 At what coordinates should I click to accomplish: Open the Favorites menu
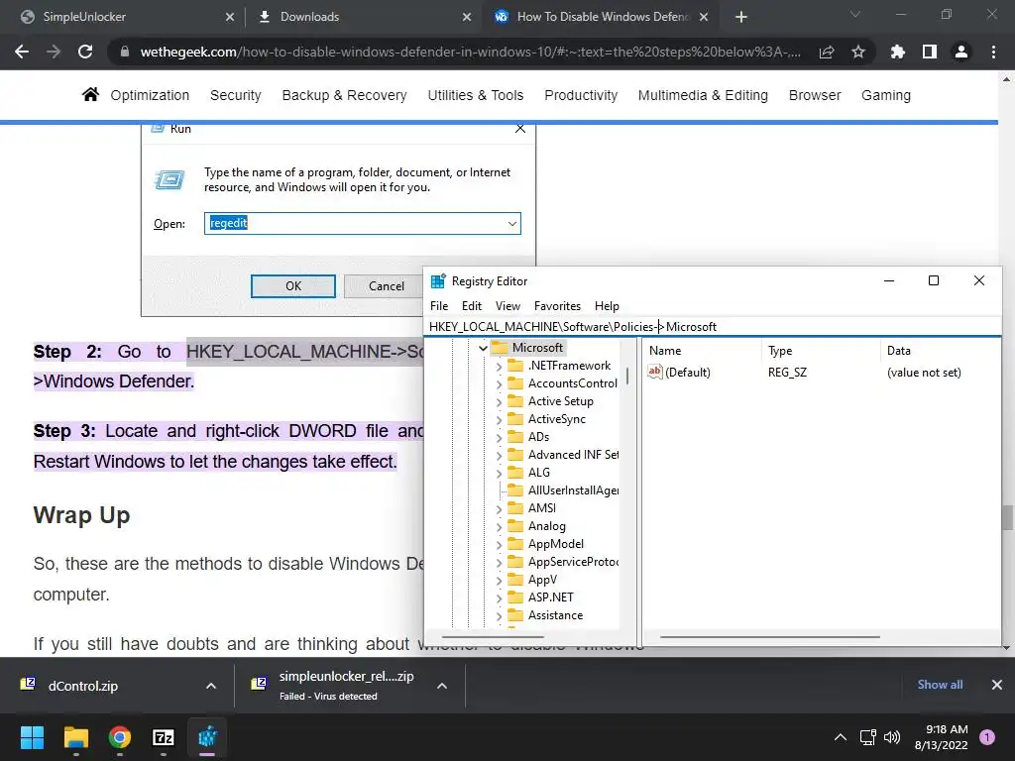tap(557, 306)
